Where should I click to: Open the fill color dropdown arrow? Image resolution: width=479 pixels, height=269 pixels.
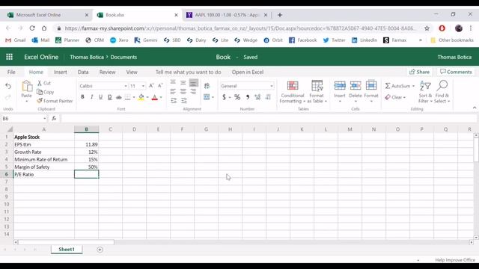(147, 97)
